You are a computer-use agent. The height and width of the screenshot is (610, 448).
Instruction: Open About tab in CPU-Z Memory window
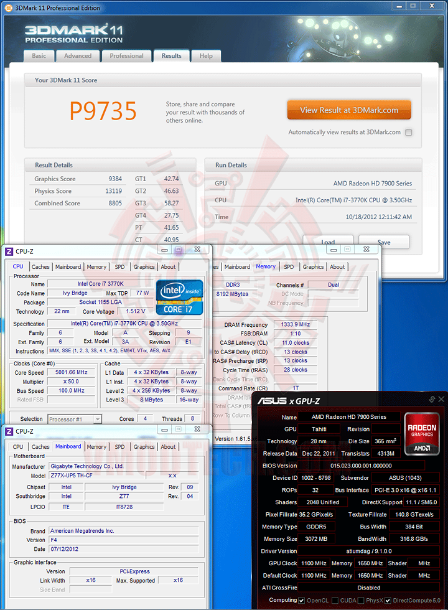337,267
